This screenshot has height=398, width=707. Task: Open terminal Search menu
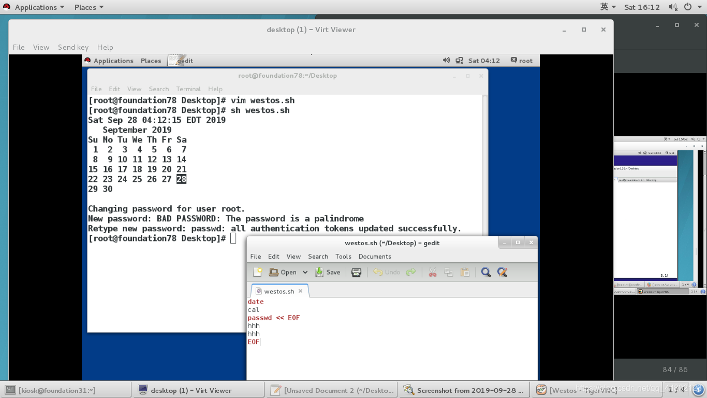point(159,89)
